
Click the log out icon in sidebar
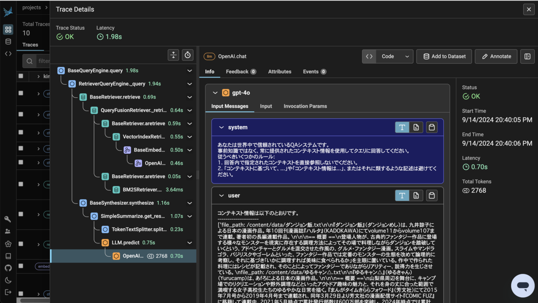coord(8,292)
